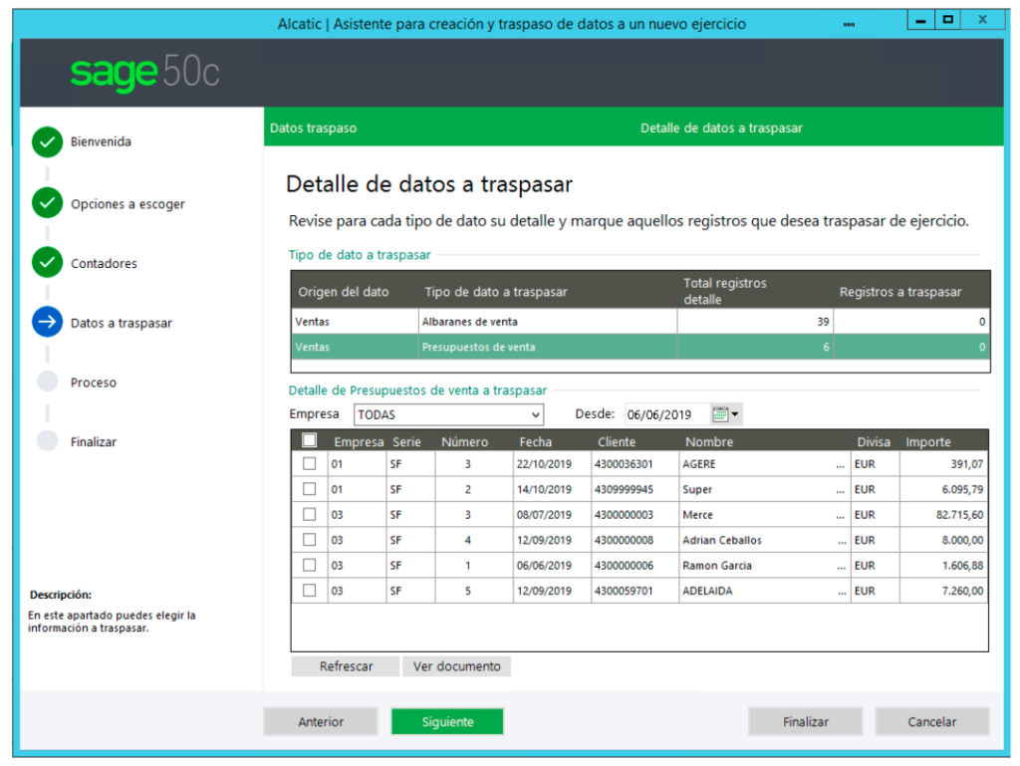The width and height of the screenshot is (1020, 766).
Task: Select the Datos traspaso header tab
Action: coord(314,128)
